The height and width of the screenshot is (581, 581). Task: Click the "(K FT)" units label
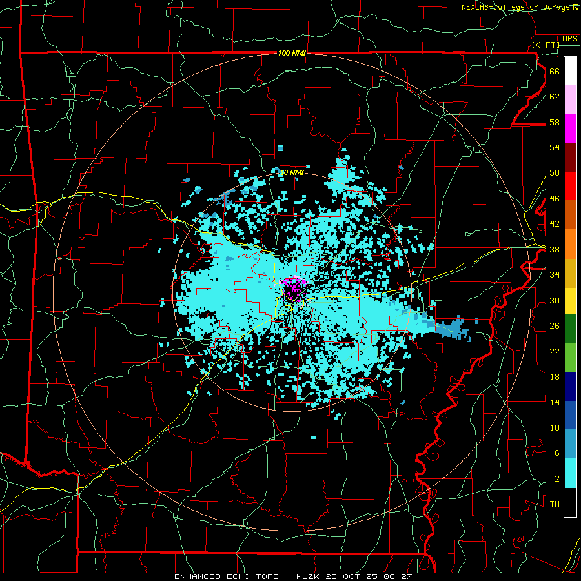[x=545, y=45]
